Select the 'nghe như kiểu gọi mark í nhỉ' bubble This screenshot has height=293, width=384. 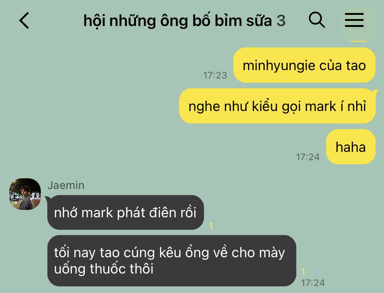277,106
